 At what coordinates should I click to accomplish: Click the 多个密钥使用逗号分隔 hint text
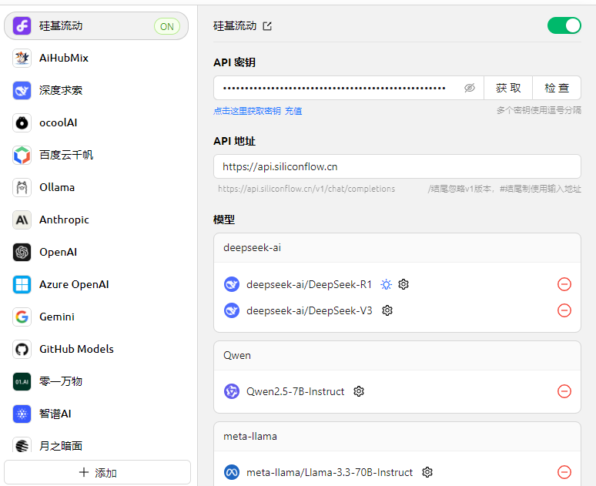[x=538, y=110]
